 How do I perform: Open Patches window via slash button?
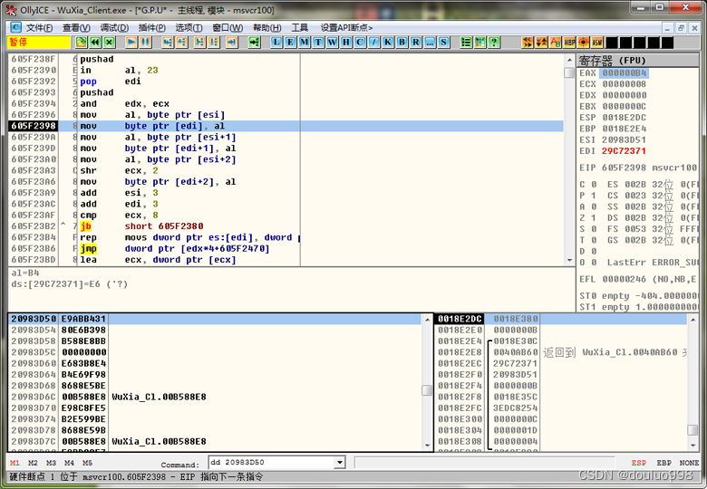pos(373,43)
